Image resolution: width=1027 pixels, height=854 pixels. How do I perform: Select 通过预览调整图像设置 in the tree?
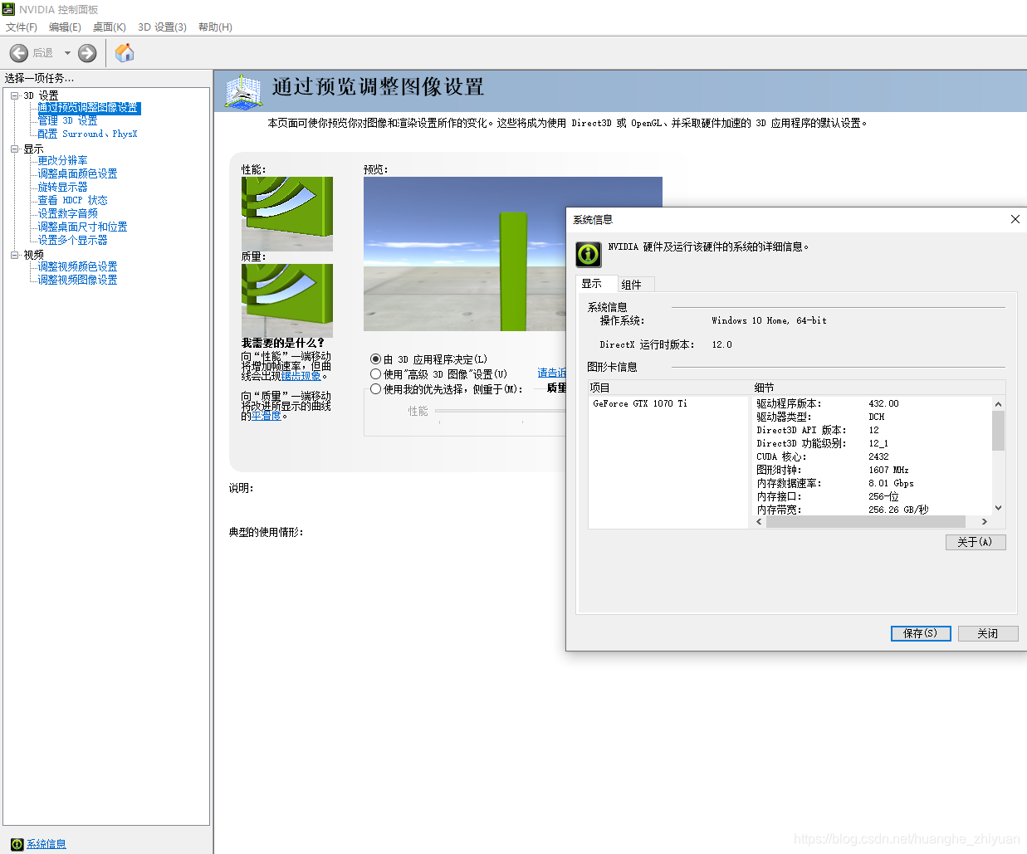(x=89, y=108)
